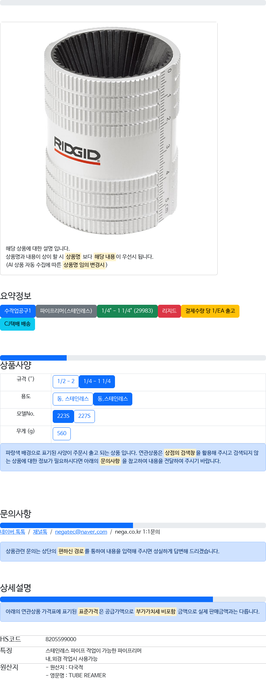
Task: Choose the 1/2 - 2 size option
Action: [66, 381]
